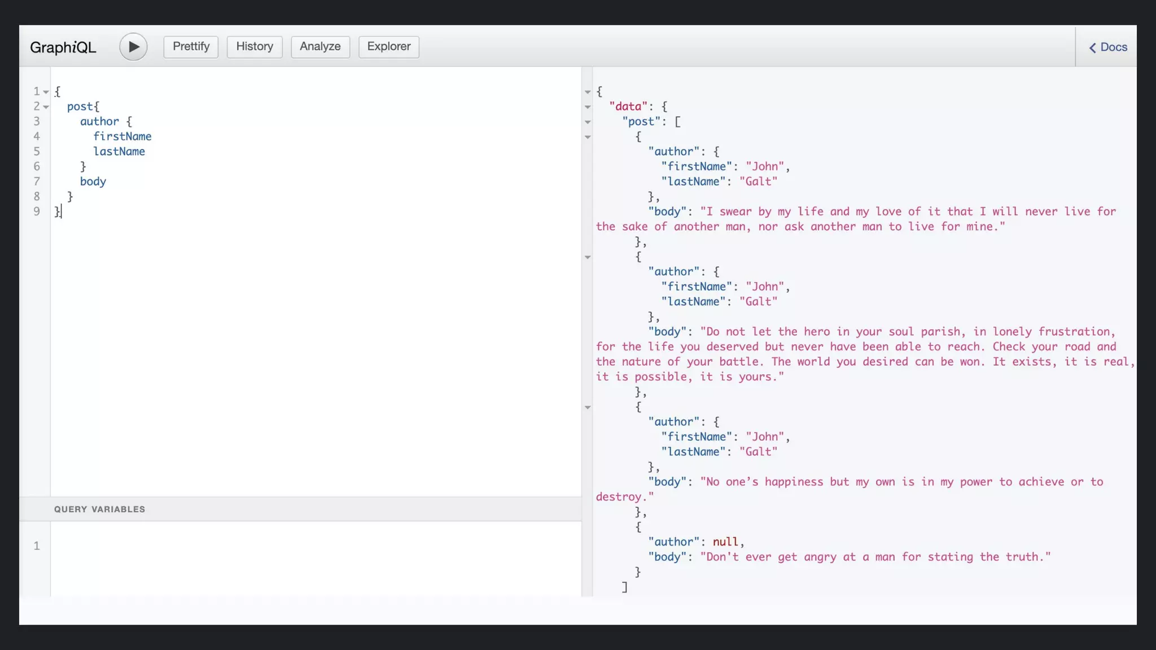1156x650 pixels.
Task: Fold the "post" array in results
Action: [588, 122]
